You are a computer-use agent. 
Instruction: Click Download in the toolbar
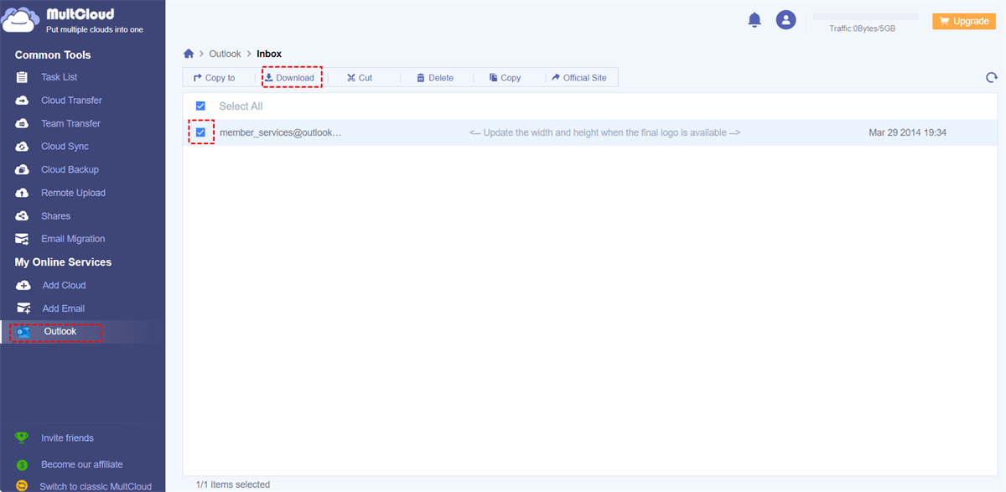click(291, 78)
